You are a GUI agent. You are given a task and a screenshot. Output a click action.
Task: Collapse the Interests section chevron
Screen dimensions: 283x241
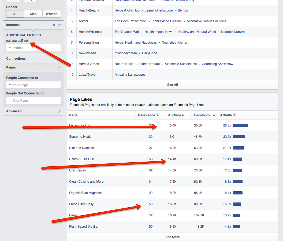tap(59, 25)
